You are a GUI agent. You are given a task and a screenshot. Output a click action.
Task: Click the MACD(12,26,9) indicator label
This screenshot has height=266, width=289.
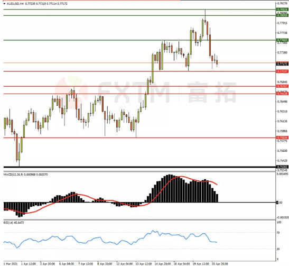tap(13, 175)
